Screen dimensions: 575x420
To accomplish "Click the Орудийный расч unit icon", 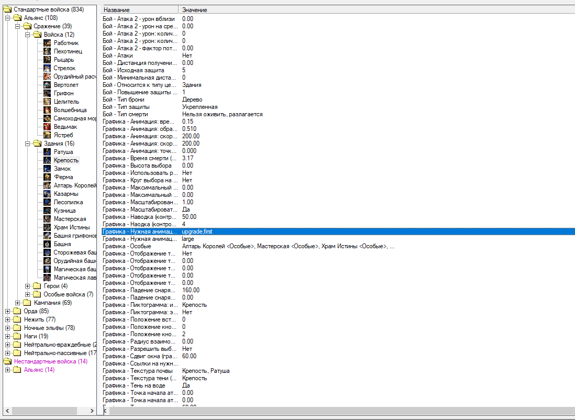I will [x=47, y=76].
